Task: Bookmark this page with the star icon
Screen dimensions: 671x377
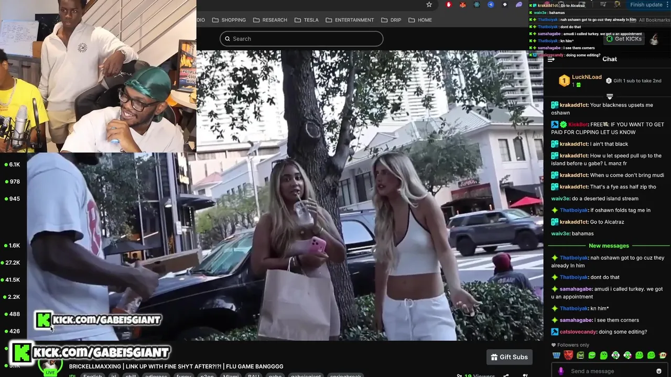Action: (429, 5)
